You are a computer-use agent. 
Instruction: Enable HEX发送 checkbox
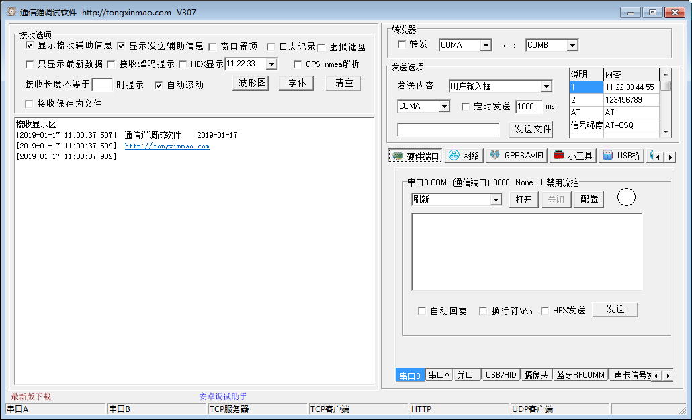coord(545,311)
